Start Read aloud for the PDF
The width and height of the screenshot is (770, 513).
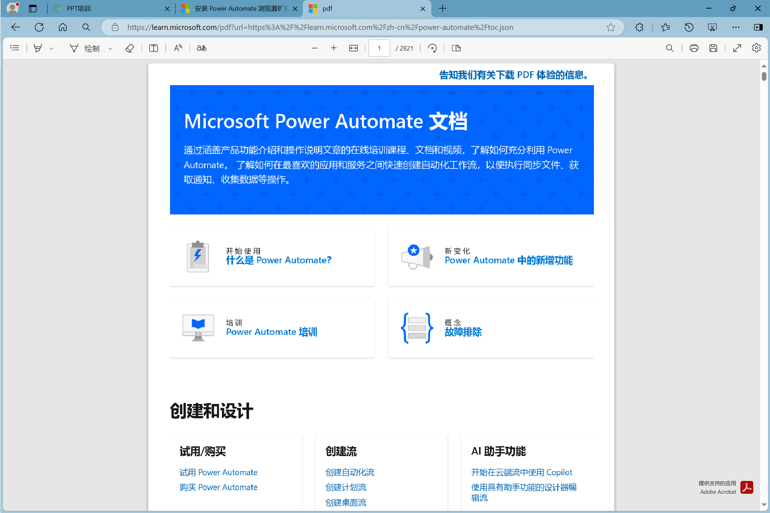click(178, 48)
